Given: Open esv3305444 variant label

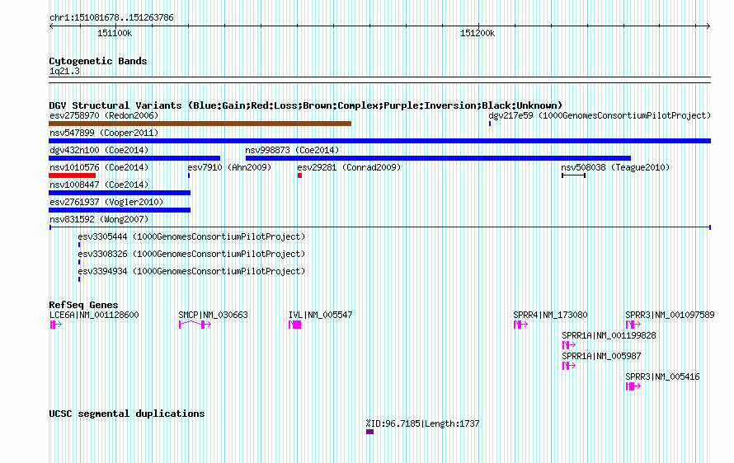Looking at the screenshot, I should pyautogui.click(x=191, y=236).
